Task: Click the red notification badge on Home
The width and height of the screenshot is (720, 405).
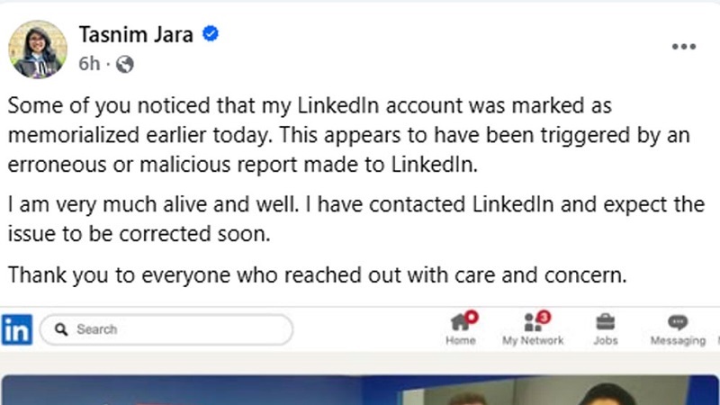Action: point(472,316)
